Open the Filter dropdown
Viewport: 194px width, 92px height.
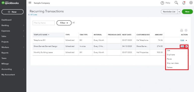[x=64, y=23]
